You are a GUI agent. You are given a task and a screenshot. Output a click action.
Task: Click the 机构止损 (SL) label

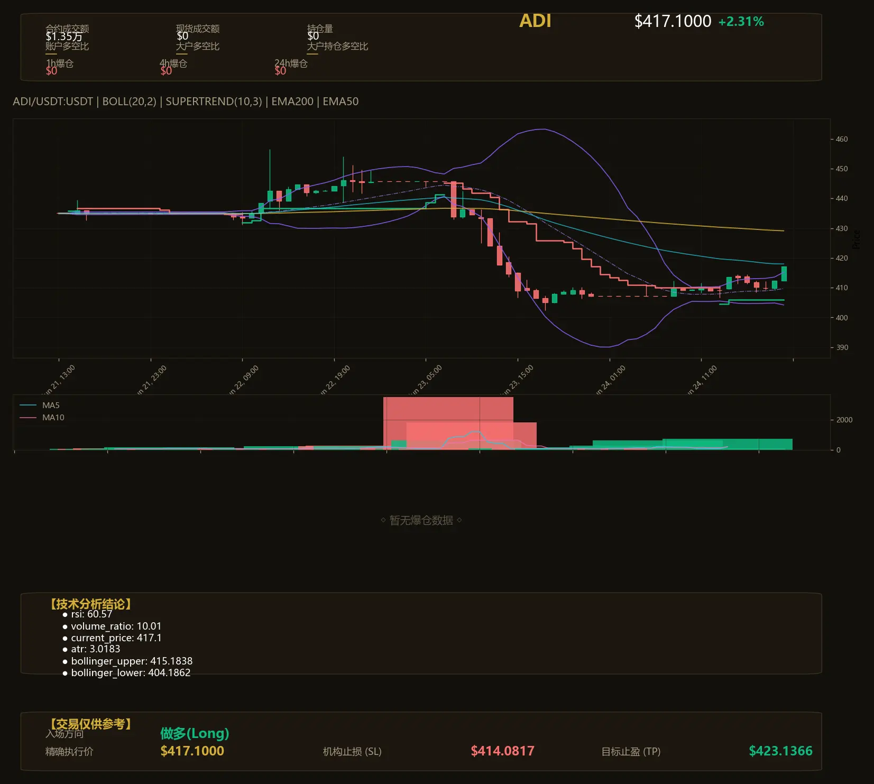tap(352, 751)
